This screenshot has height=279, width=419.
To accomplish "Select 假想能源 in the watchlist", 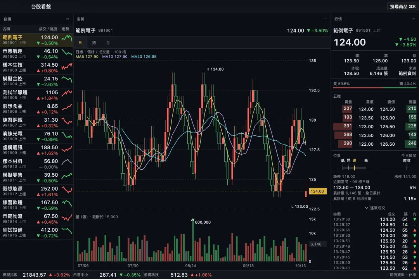I will pos(36,191).
